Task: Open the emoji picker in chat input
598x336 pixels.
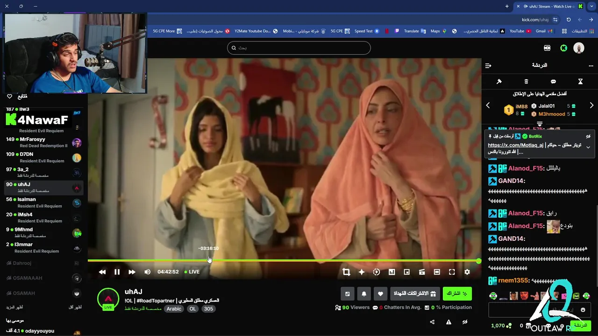Action: point(583,310)
